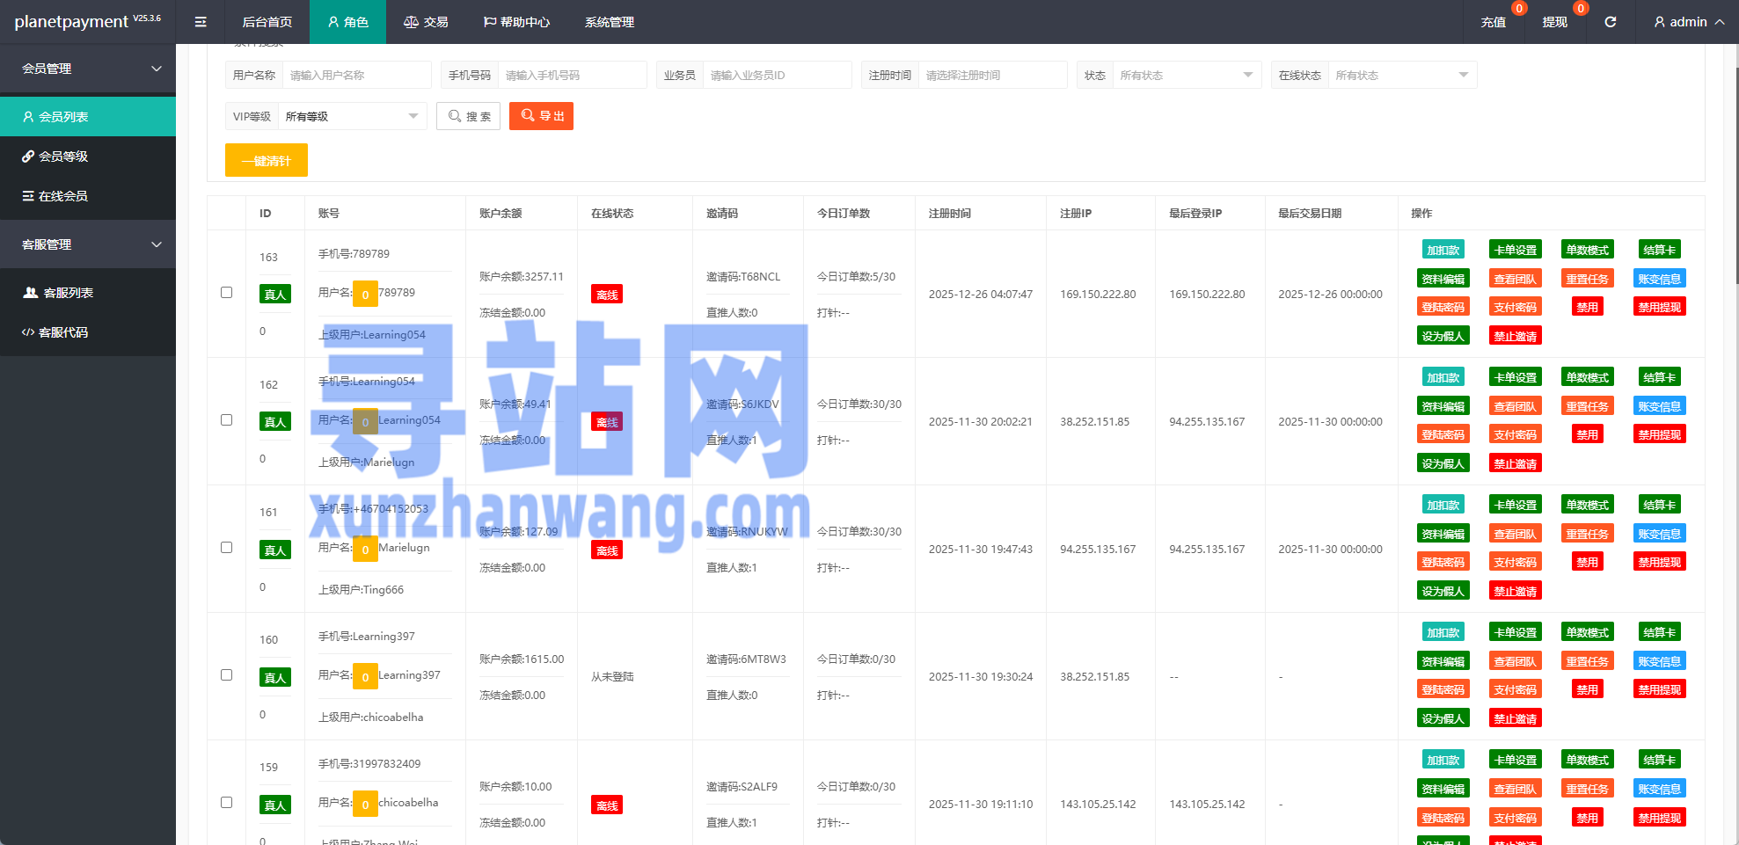Select the checkbox for member ID 160
The width and height of the screenshot is (1739, 845).
[226, 674]
